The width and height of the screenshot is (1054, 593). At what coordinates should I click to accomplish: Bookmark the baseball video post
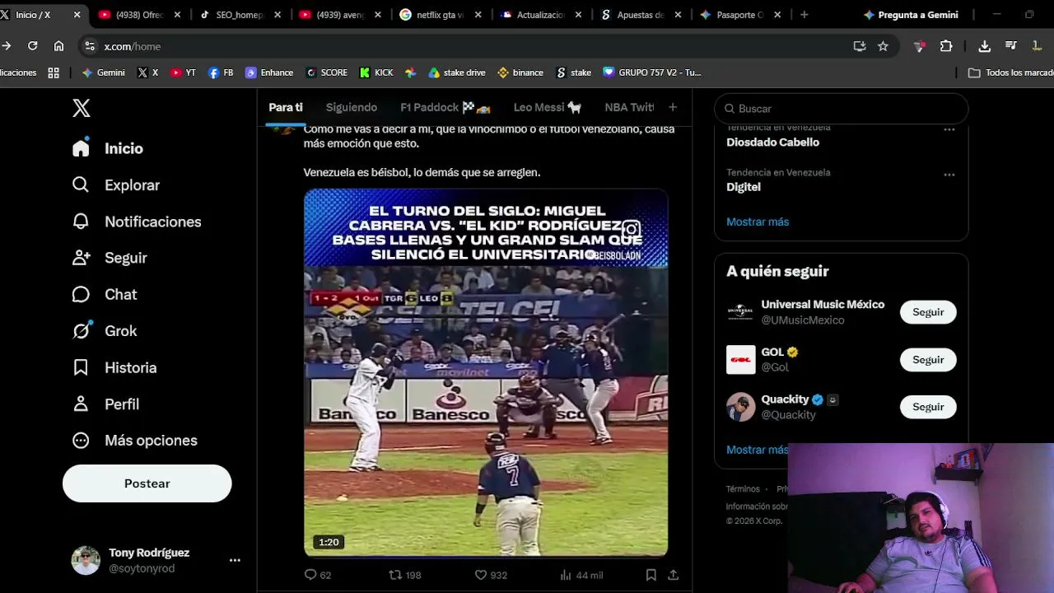pos(651,575)
